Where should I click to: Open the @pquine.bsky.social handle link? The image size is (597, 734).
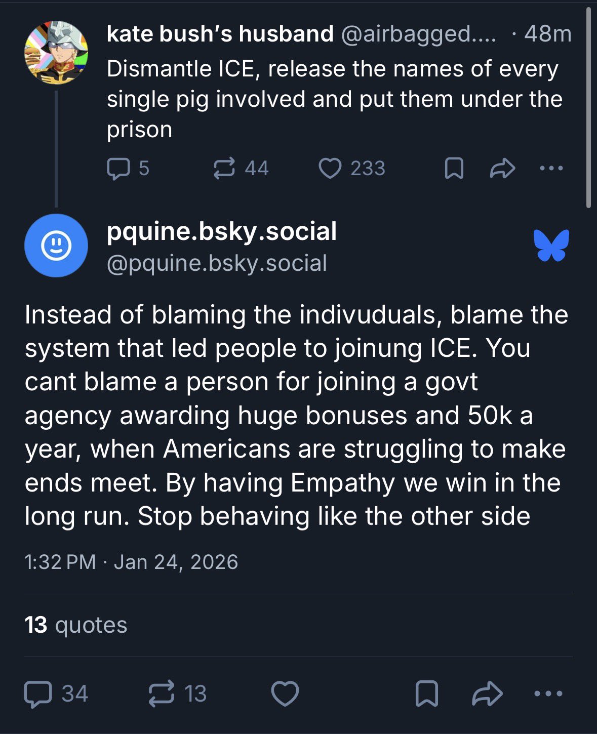[x=217, y=263]
